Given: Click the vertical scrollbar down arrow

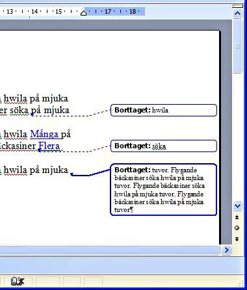Looking at the screenshot, I should 237,205.
